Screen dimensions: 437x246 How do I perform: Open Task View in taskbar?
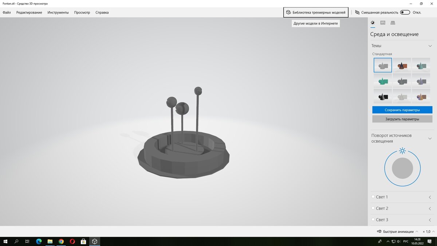click(27, 241)
